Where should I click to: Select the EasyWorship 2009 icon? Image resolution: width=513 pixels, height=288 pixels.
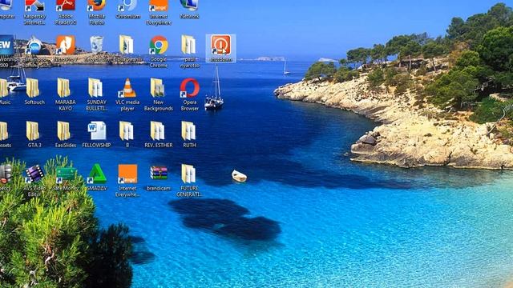(x=5, y=51)
